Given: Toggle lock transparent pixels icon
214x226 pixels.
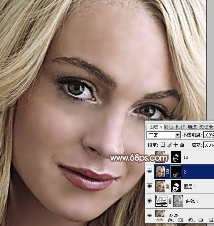Looking at the screenshot, I should (x=163, y=145).
